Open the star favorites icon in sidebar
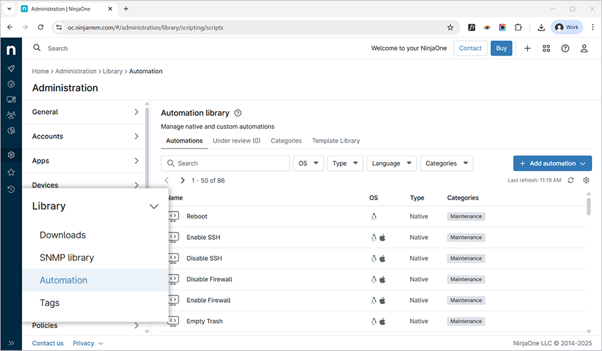The height and width of the screenshot is (351, 602). (x=11, y=172)
